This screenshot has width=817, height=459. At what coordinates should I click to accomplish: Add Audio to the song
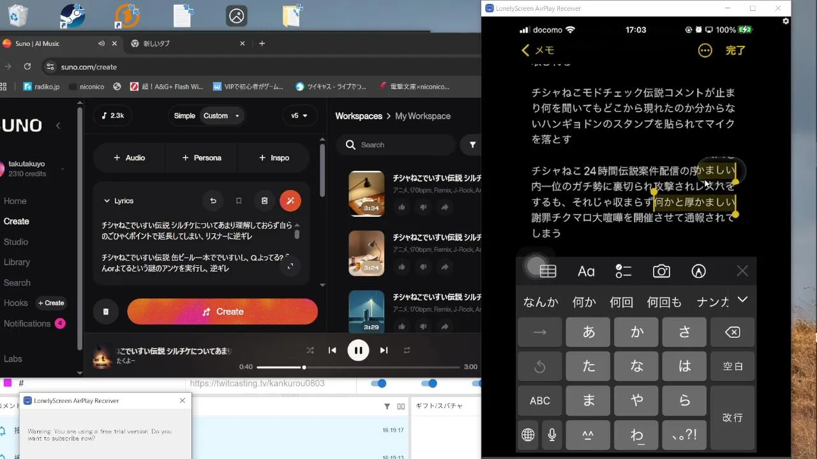pos(129,157)
